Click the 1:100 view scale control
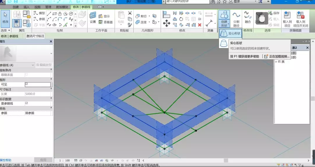 (x=65, y=161)
